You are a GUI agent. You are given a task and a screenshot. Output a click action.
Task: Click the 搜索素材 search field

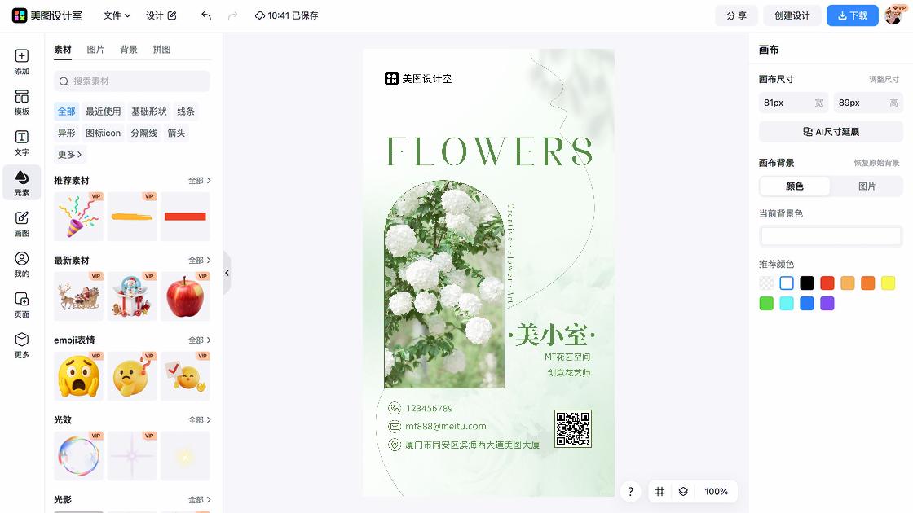[131, 82]
